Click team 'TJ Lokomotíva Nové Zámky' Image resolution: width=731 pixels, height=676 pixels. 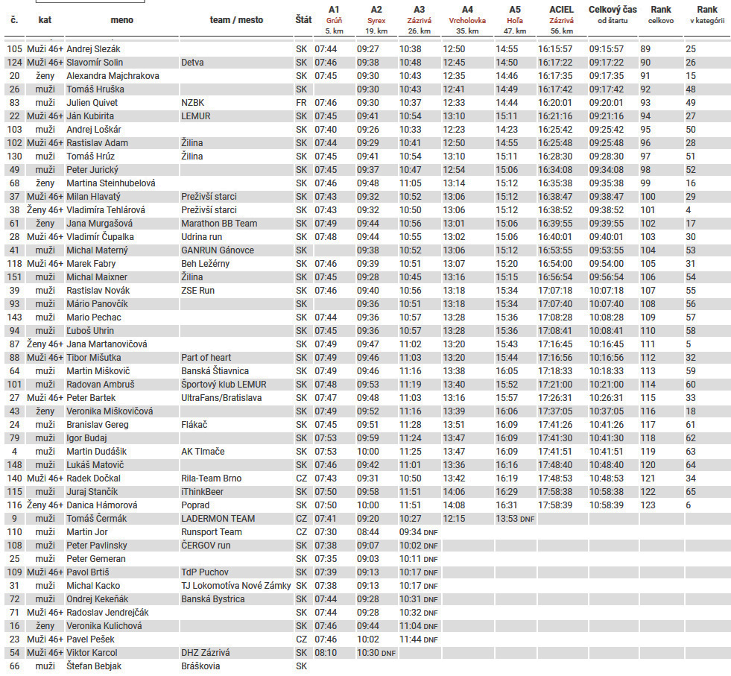point(235,586)
